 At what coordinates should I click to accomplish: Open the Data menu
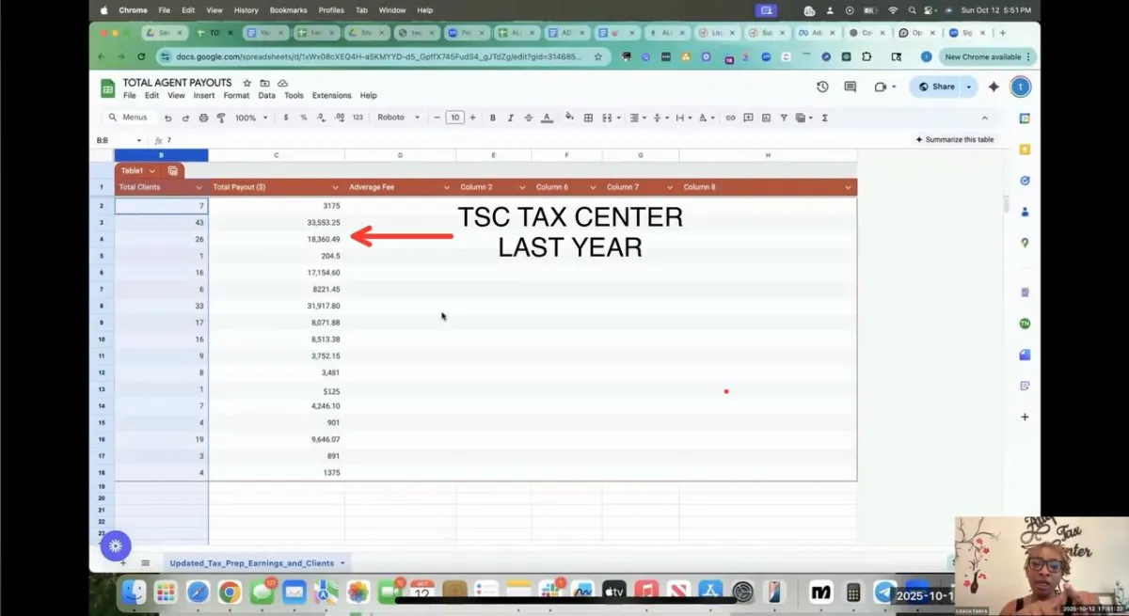coord(267,96)
